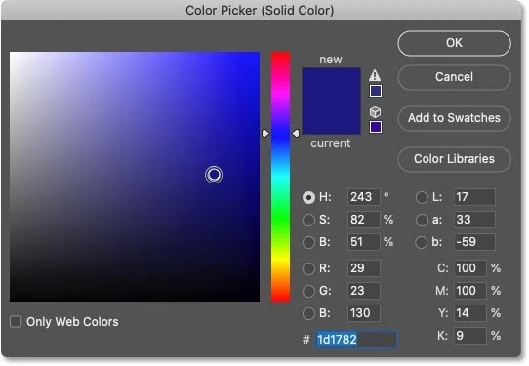The height and width of the screenshot is (366, 529).
Task: Click the saturation field showing 82
Action: click(x=364, y=220)
